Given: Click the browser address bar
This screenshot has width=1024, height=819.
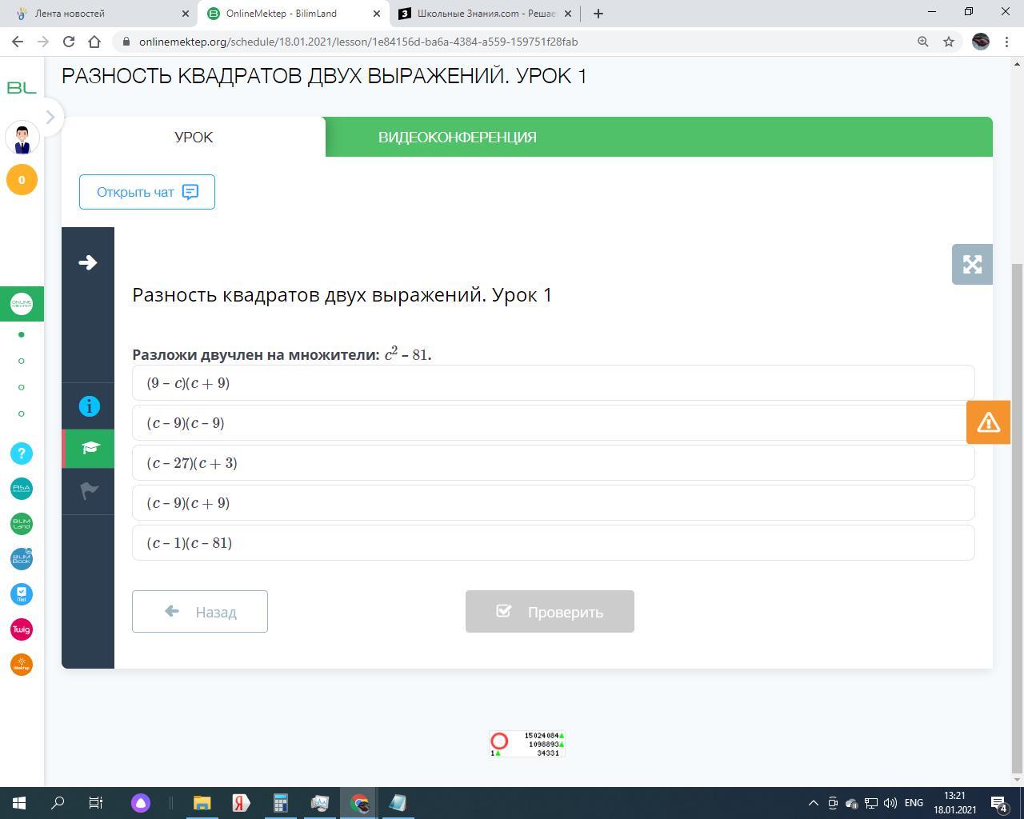Looking at the screenshot, I should pyautogui.click(x=512, y=42).
